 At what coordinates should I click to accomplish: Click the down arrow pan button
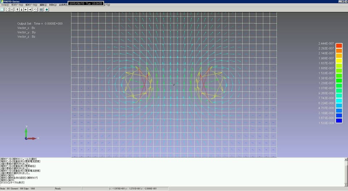point(21,9)
